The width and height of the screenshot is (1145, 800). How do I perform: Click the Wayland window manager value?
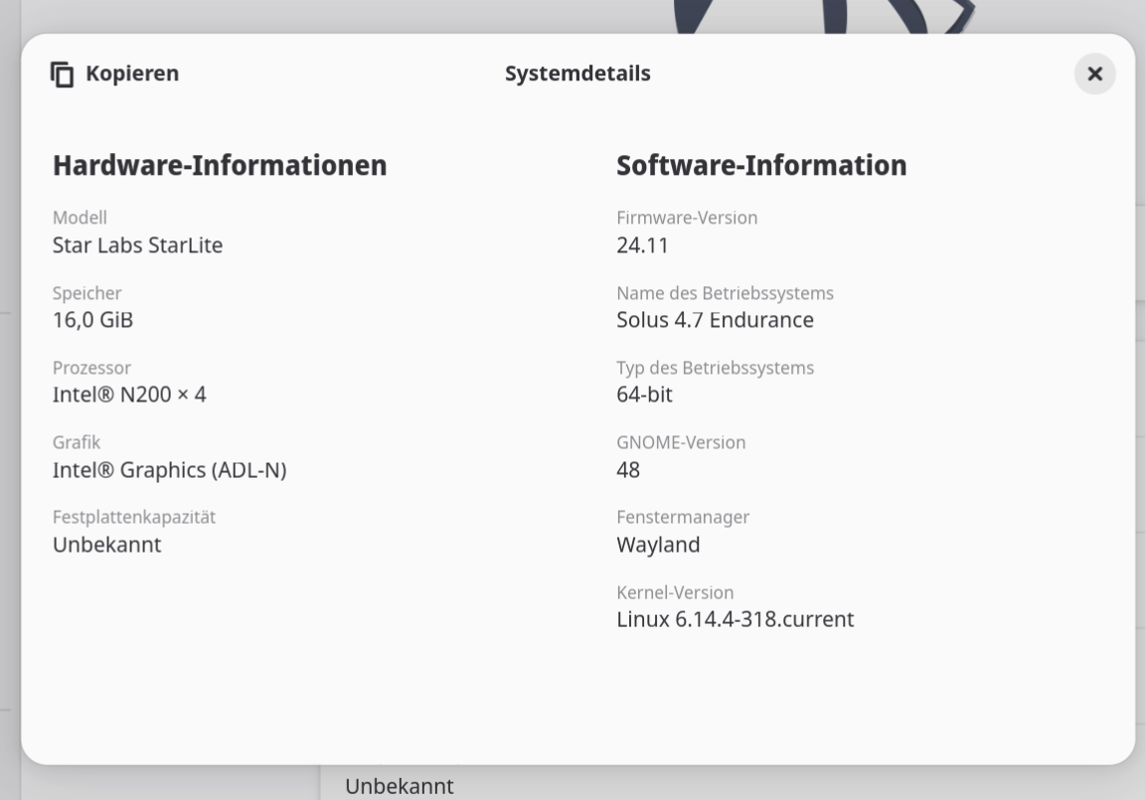658,545
